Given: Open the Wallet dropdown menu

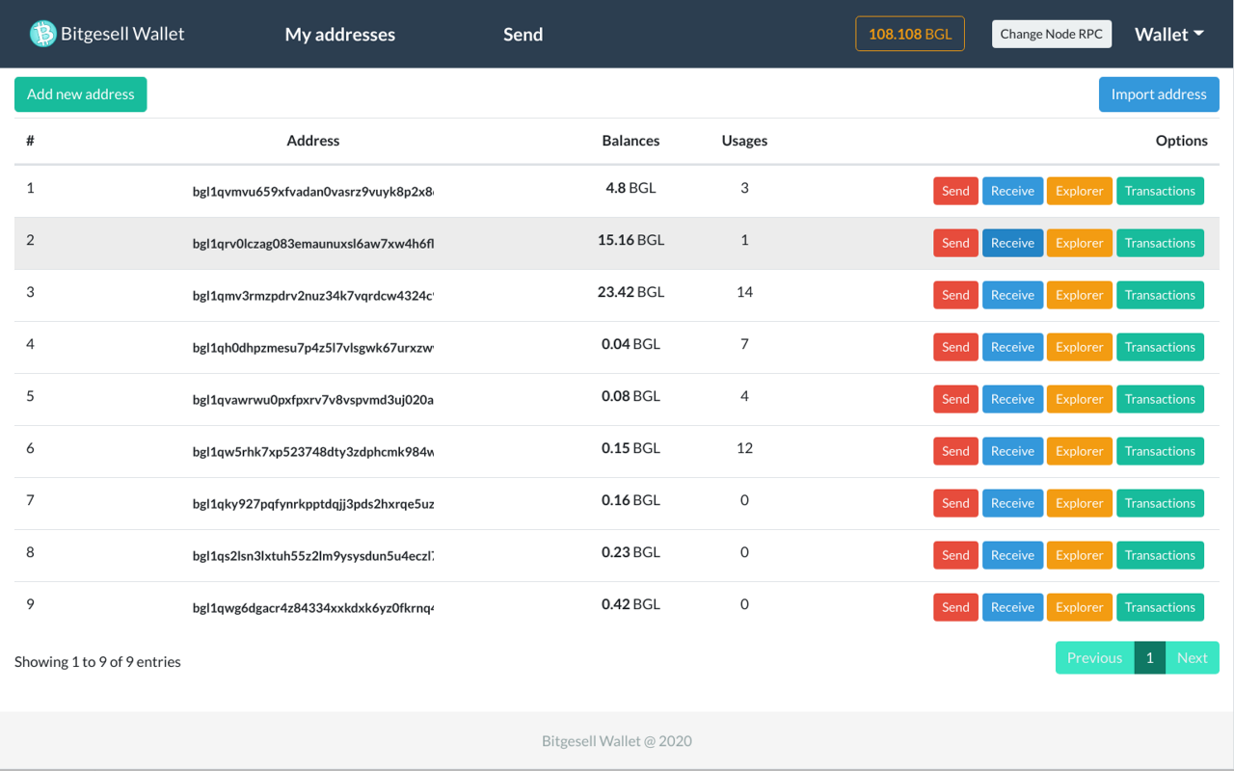Looking at the screenshot, I should click(x=1169, y=34).
